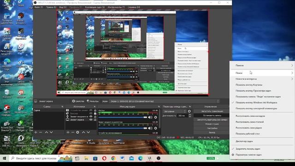The image size is (295, 166).
Task: Open the Экран monitor selection dropdown
Action: pos(165,101)
